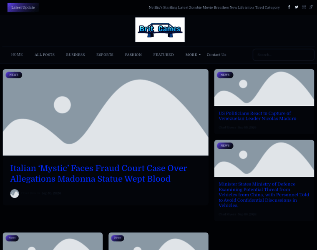Expand the MORE menu dropdown arrow

pyautogui.click(x=200, y=55)
